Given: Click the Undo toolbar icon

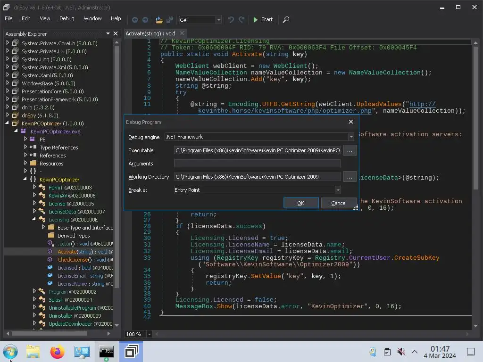Looking at the screenshot, I should coord(231,20).
